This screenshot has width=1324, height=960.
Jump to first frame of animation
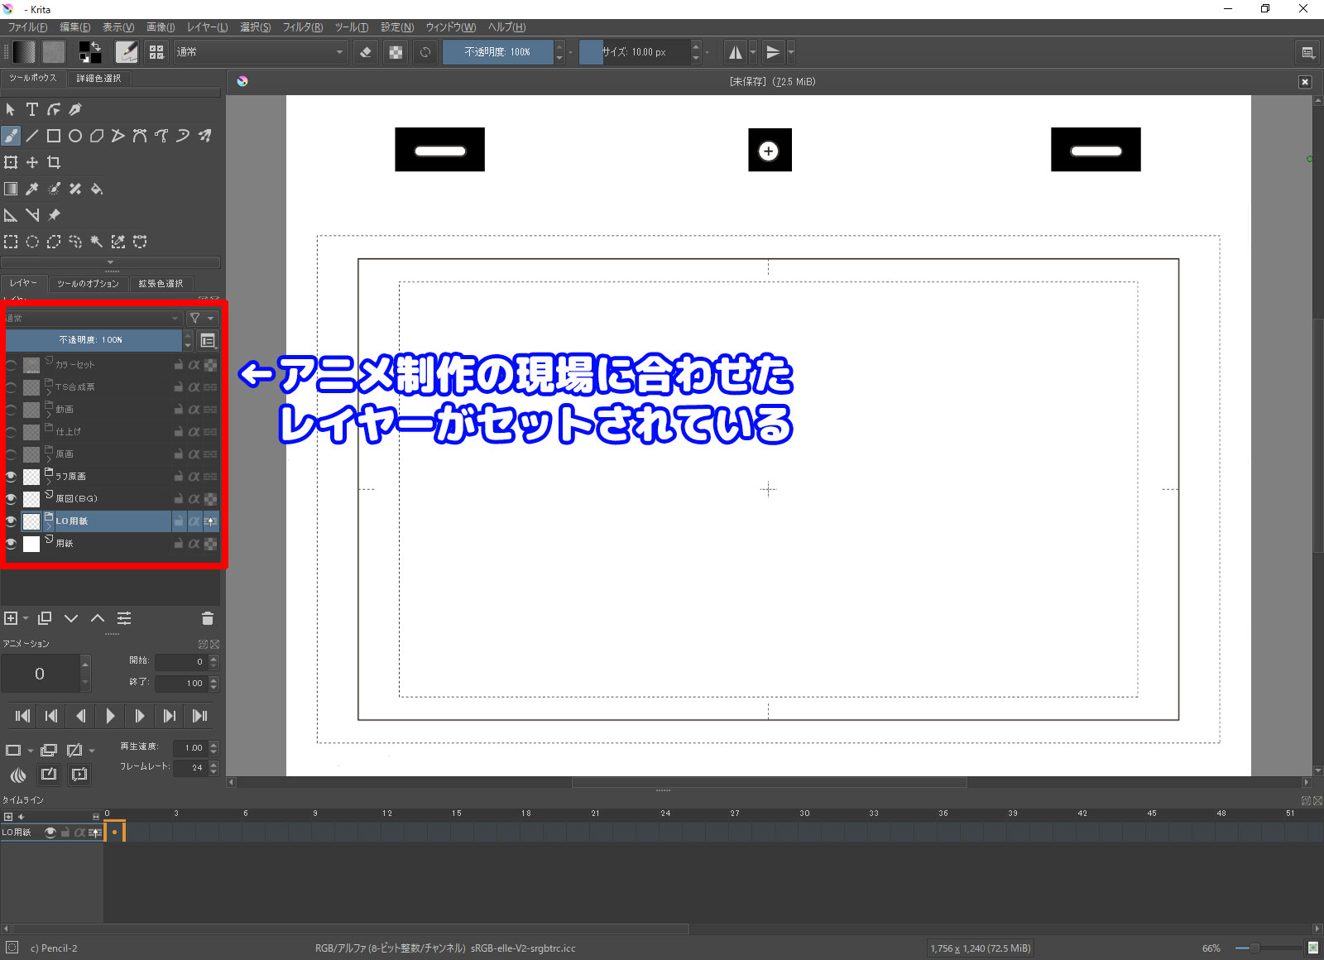click(22, 716)
